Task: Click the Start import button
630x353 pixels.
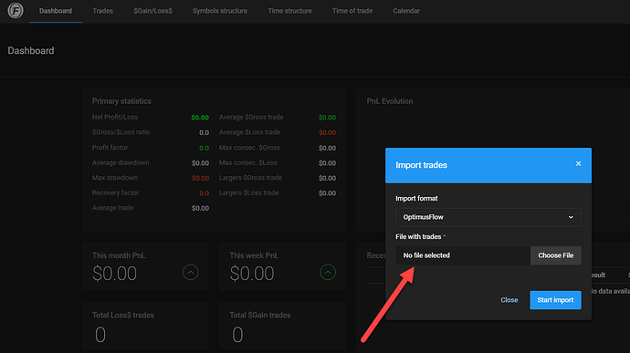Action: [555, 300]
